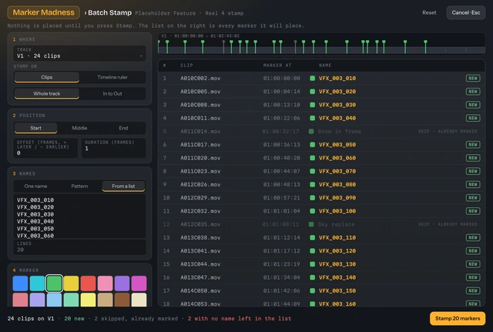Screen dimensions: 493x332
Task: Click the timecode 01:00:48:13
Action: [281, 185]
